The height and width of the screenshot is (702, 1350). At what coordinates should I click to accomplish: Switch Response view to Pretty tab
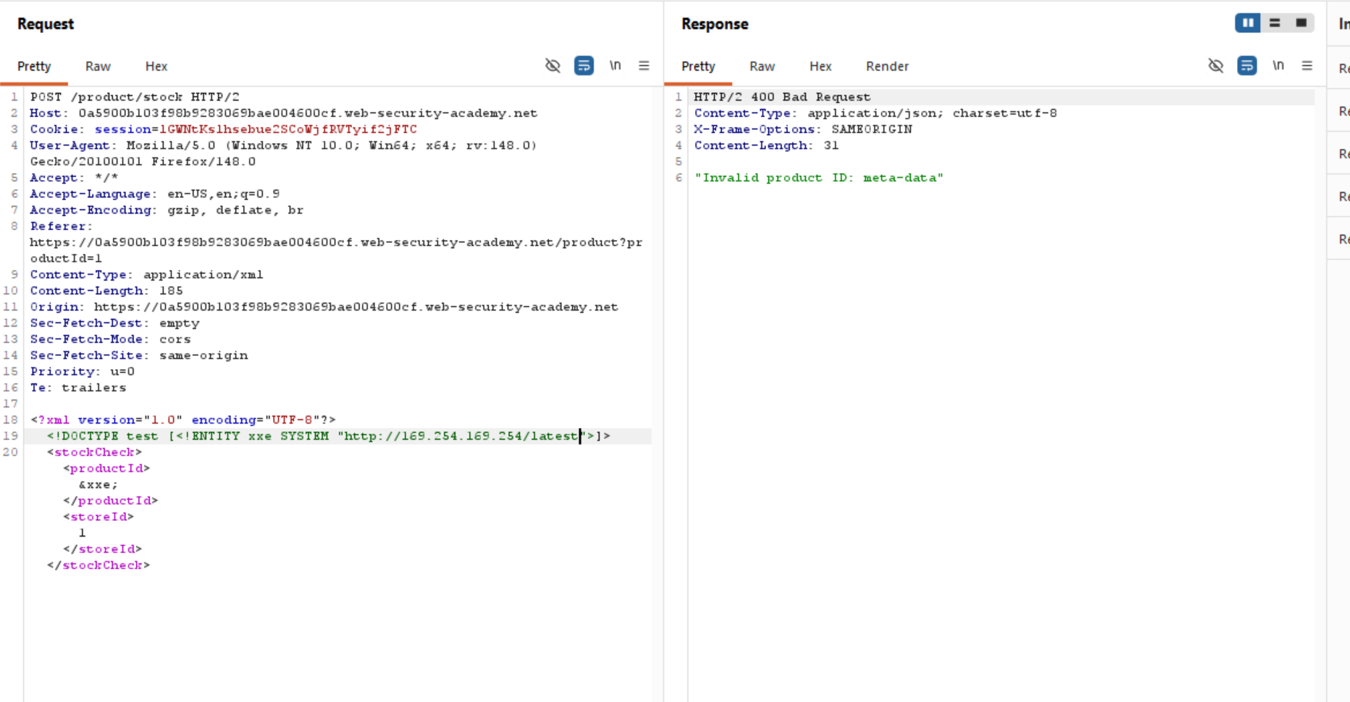[698, 66]
